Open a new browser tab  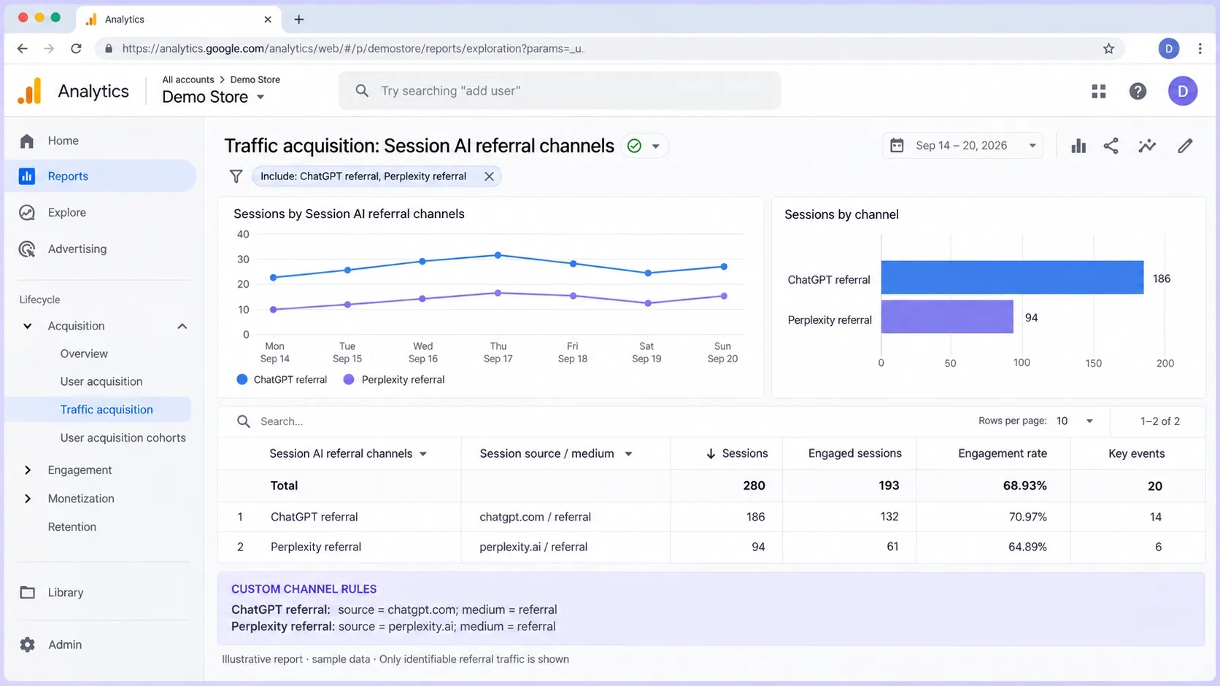pos(298,20)
